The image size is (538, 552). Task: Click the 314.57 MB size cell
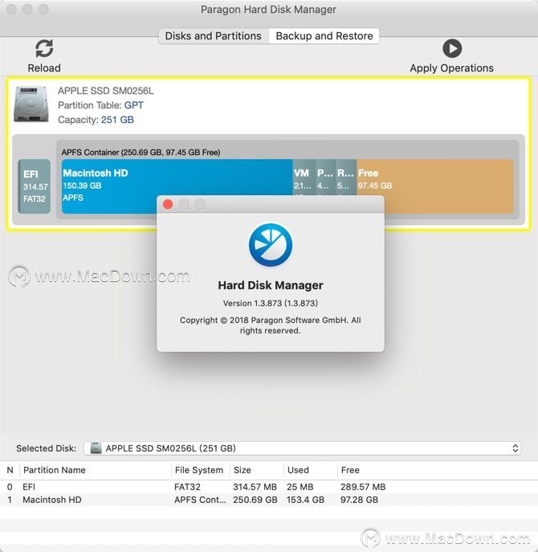pyautogui.click(x=255, y=487)
